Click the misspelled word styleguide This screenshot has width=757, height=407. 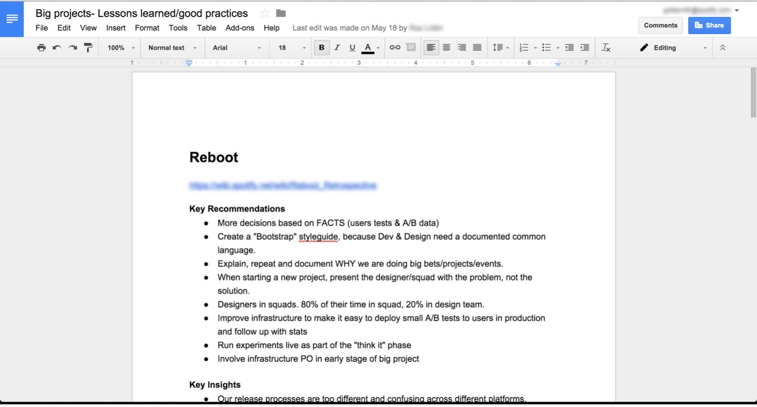[318, 237]
